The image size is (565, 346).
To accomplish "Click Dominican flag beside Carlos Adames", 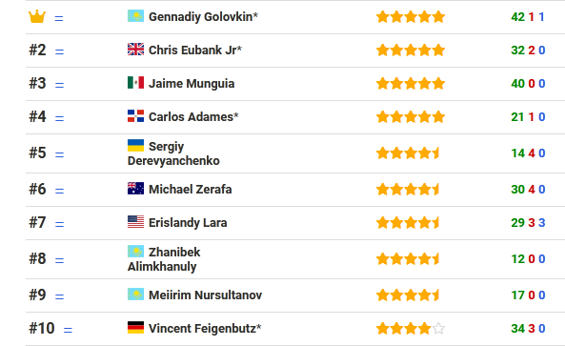I will [135, 115].
